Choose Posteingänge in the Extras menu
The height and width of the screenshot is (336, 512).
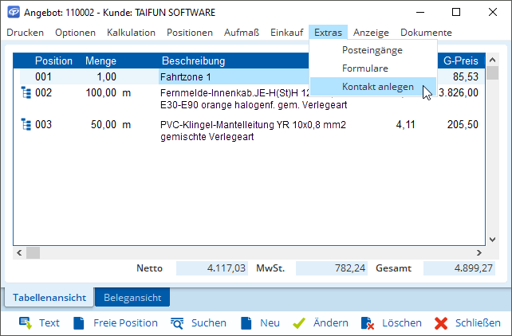click(x=372, y=50)
